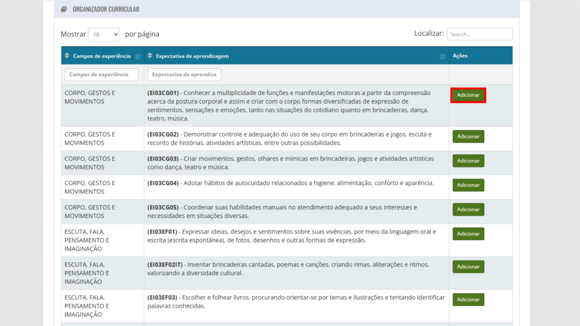The height and width of the screenshot is (326, 580).
Task: Add the EI03EF03 expectation
Action: pos(468,299)
